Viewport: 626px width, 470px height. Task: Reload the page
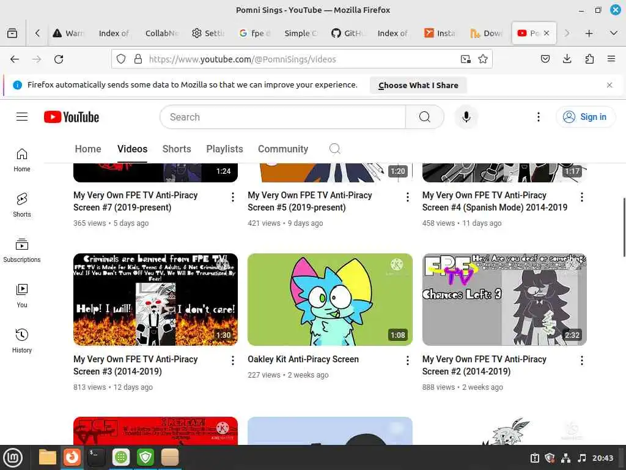coord(59,59)
